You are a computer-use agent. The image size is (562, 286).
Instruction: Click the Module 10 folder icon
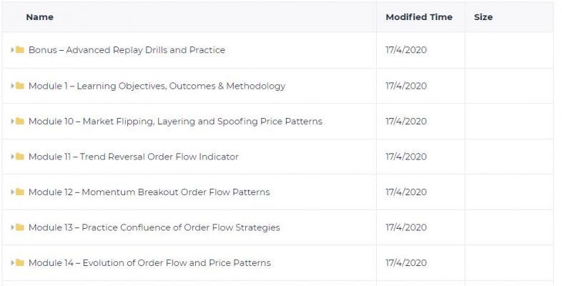(20, 122)
